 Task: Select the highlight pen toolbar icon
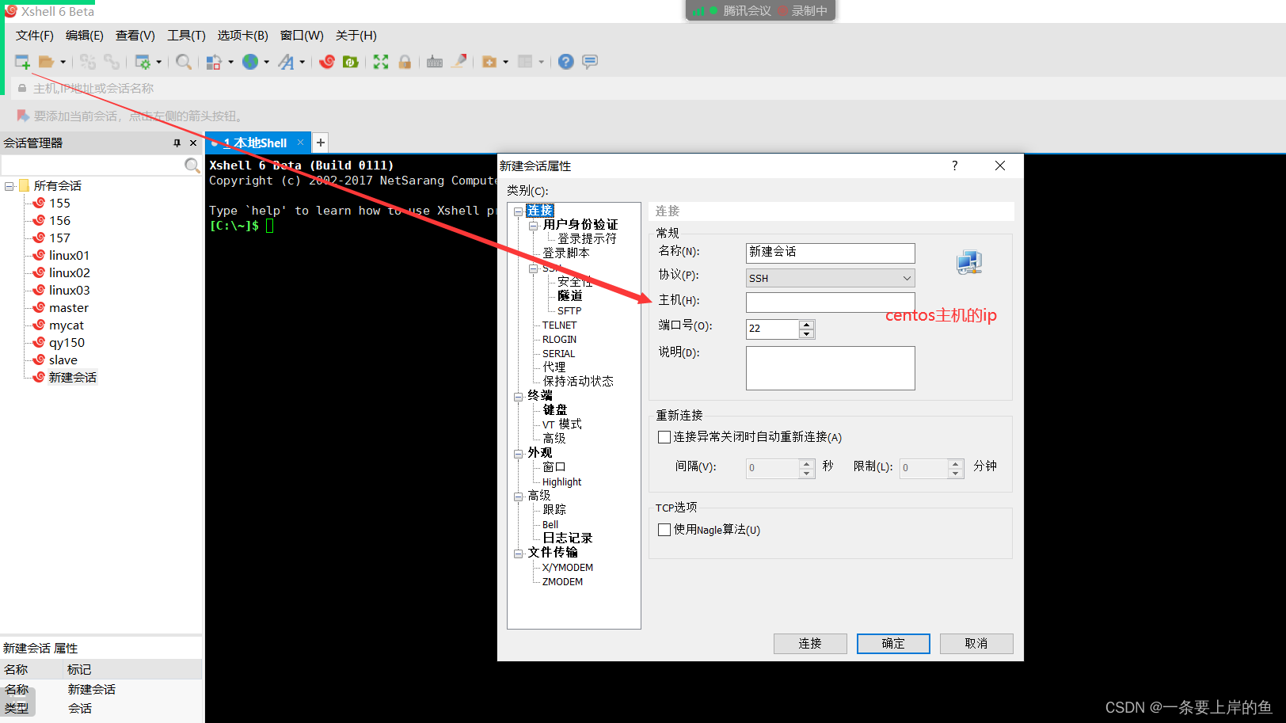pos(459,61)
